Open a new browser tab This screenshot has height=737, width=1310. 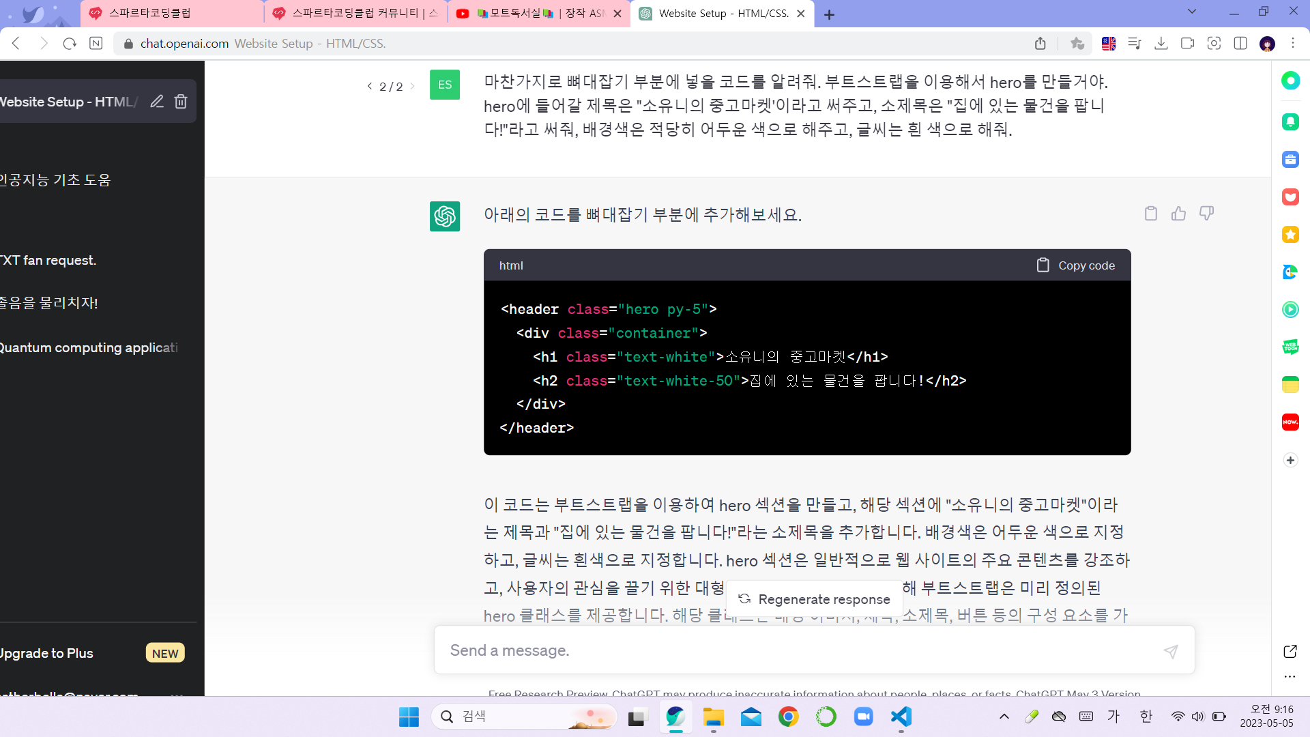tap(829, 14)
